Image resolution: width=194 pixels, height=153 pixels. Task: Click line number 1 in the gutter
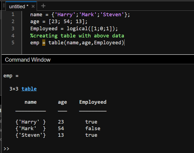pyautogui.click(x=13, y=15)
